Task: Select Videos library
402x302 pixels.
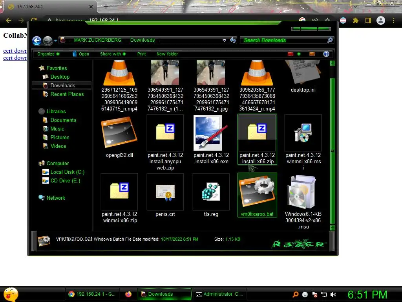Action: click(x=58, y=146)
